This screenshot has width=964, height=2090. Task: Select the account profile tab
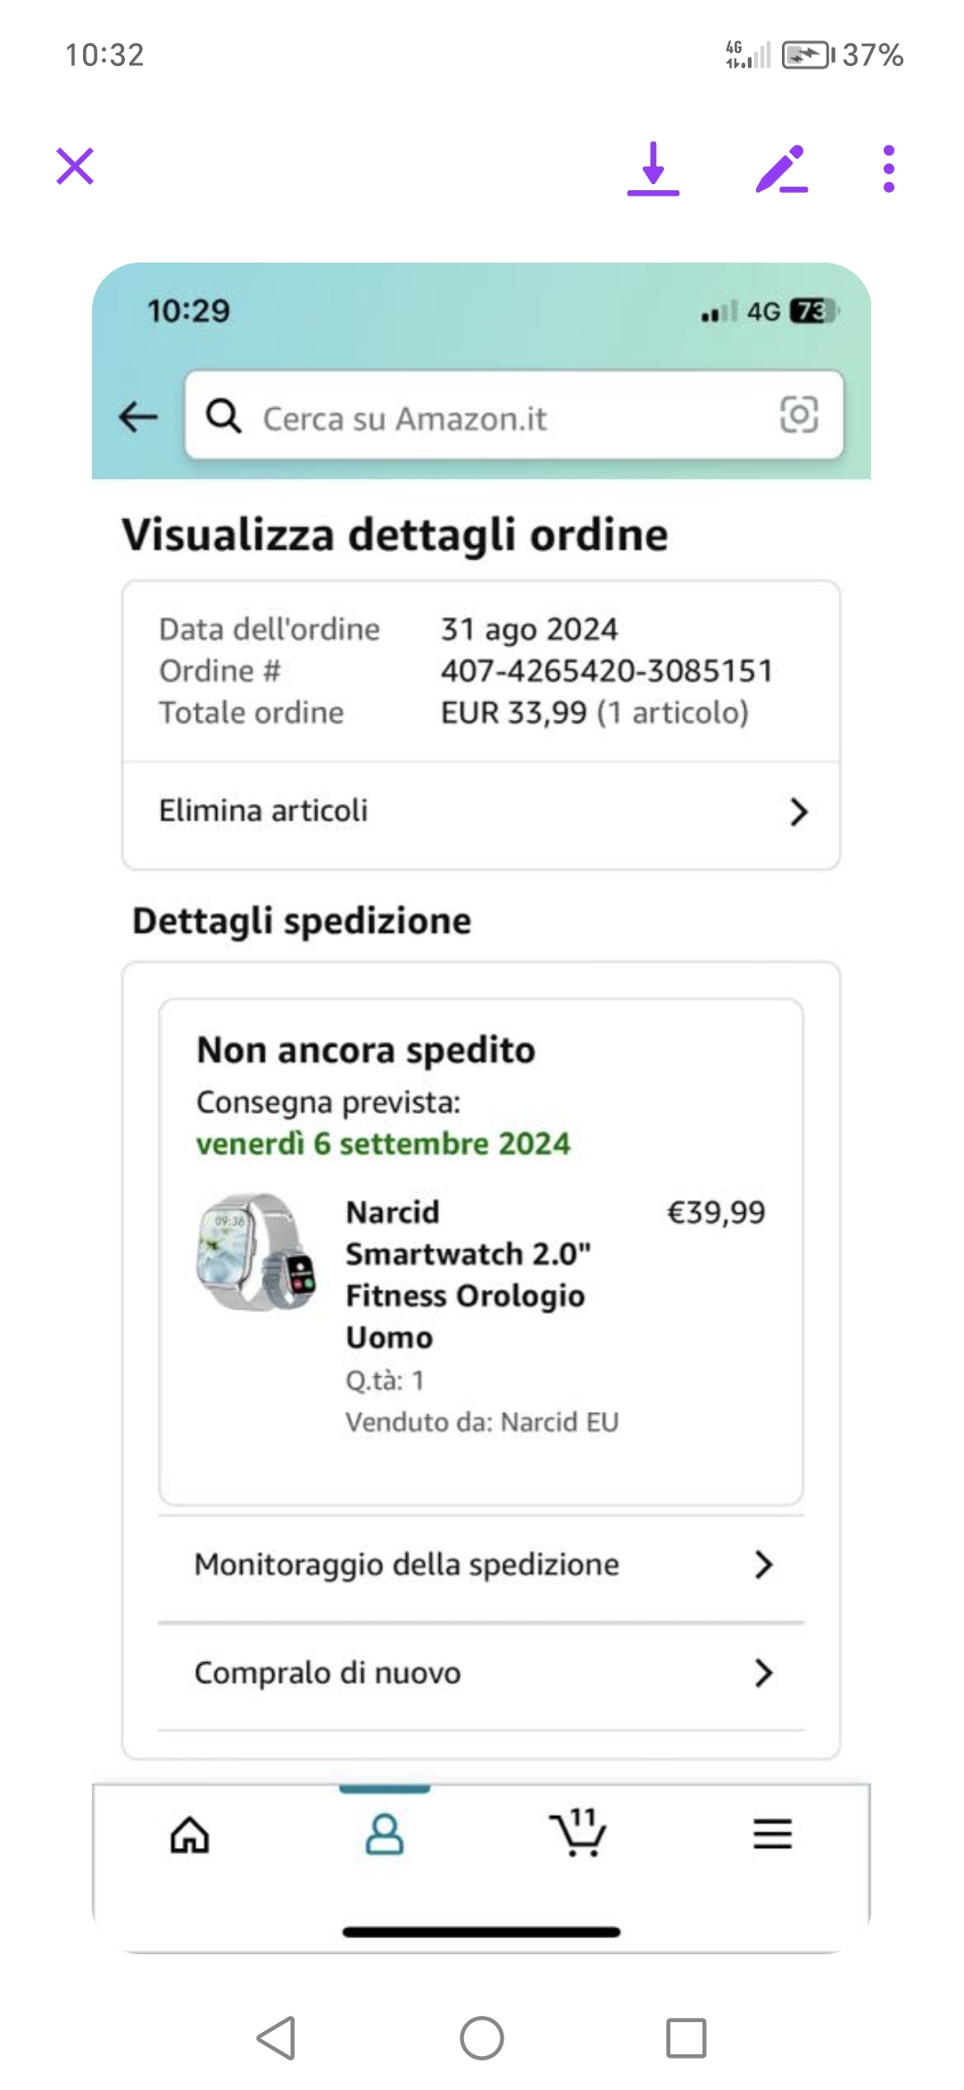385,1835
